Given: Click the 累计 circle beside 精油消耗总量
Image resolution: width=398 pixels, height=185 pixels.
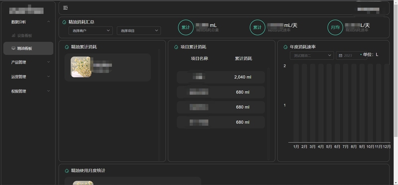Looking at the screenshot, I should coord(186,27).
